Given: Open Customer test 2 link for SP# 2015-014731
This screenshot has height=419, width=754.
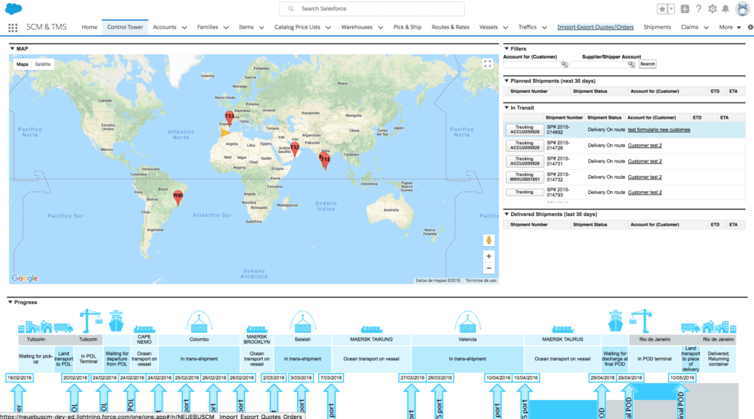Looking at the screenshot, I should click(644, 161).
